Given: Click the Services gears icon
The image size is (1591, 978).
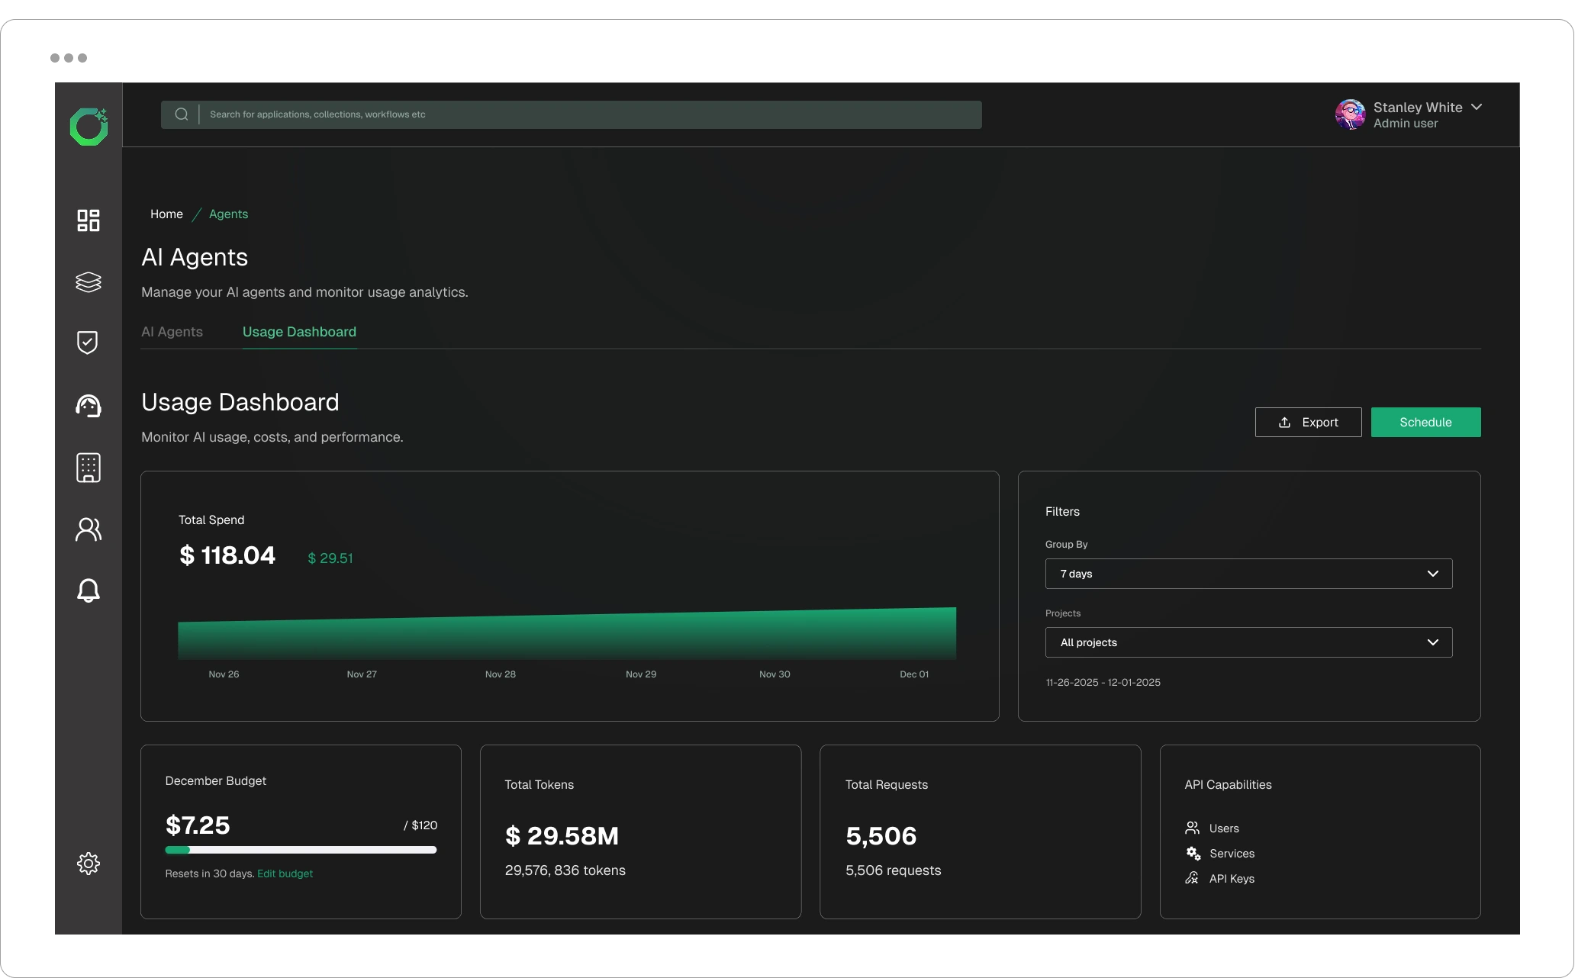Looking at the screenshot, I should point(1193,853).
